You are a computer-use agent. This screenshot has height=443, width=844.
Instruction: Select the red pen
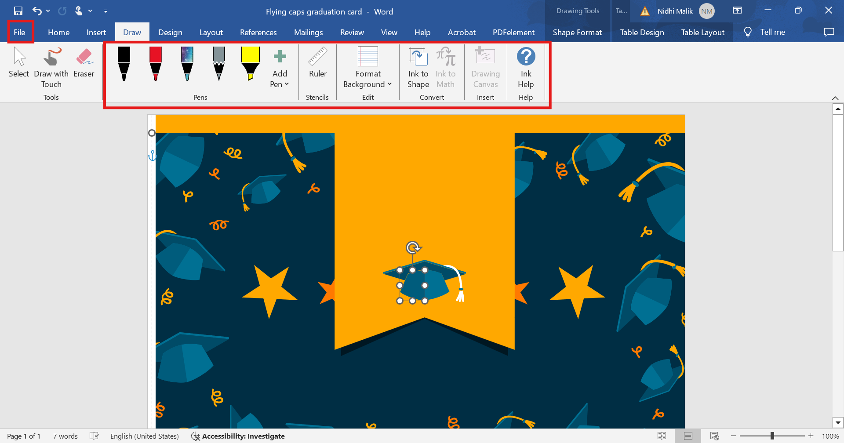pos(156,64)
